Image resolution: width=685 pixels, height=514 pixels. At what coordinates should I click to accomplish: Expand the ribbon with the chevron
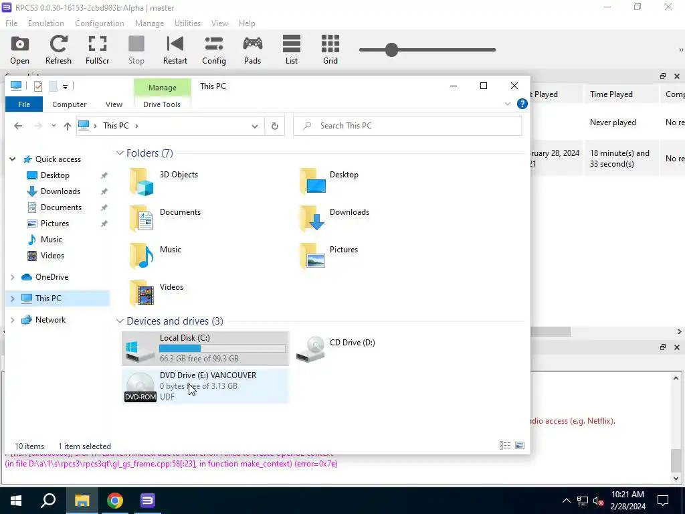(x=507, y=104)
